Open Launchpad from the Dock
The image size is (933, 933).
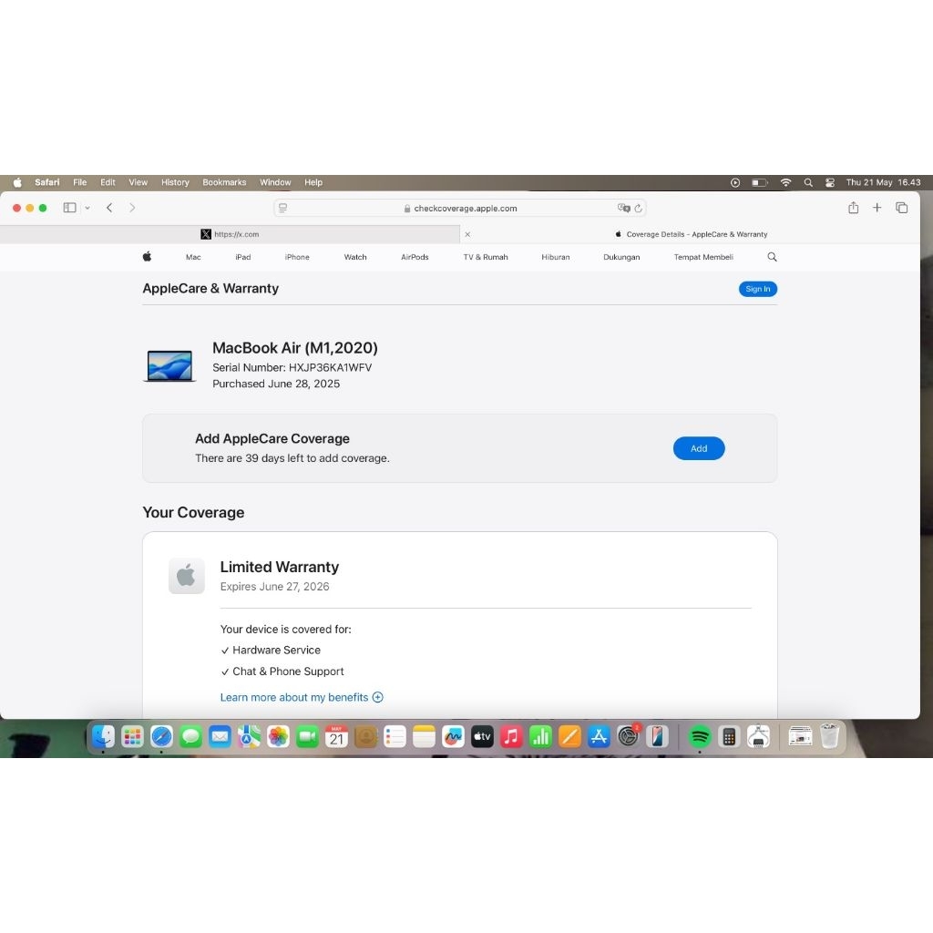132,736
